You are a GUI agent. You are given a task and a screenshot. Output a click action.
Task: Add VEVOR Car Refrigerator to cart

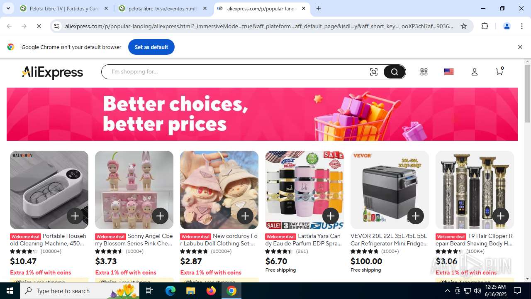point(416,216)
